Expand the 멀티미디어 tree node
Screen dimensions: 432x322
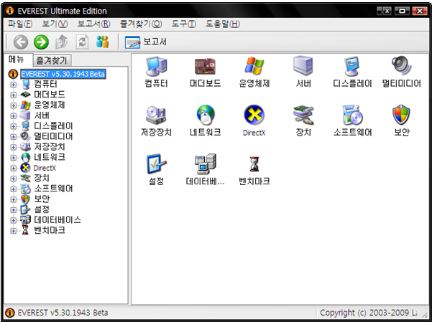pyautogui.click(x=13, y=137)
